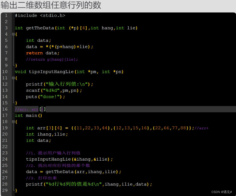Click 'int data;' inside getTheData
Viewport: 236px width, 196px height.
tap(38, 41)
